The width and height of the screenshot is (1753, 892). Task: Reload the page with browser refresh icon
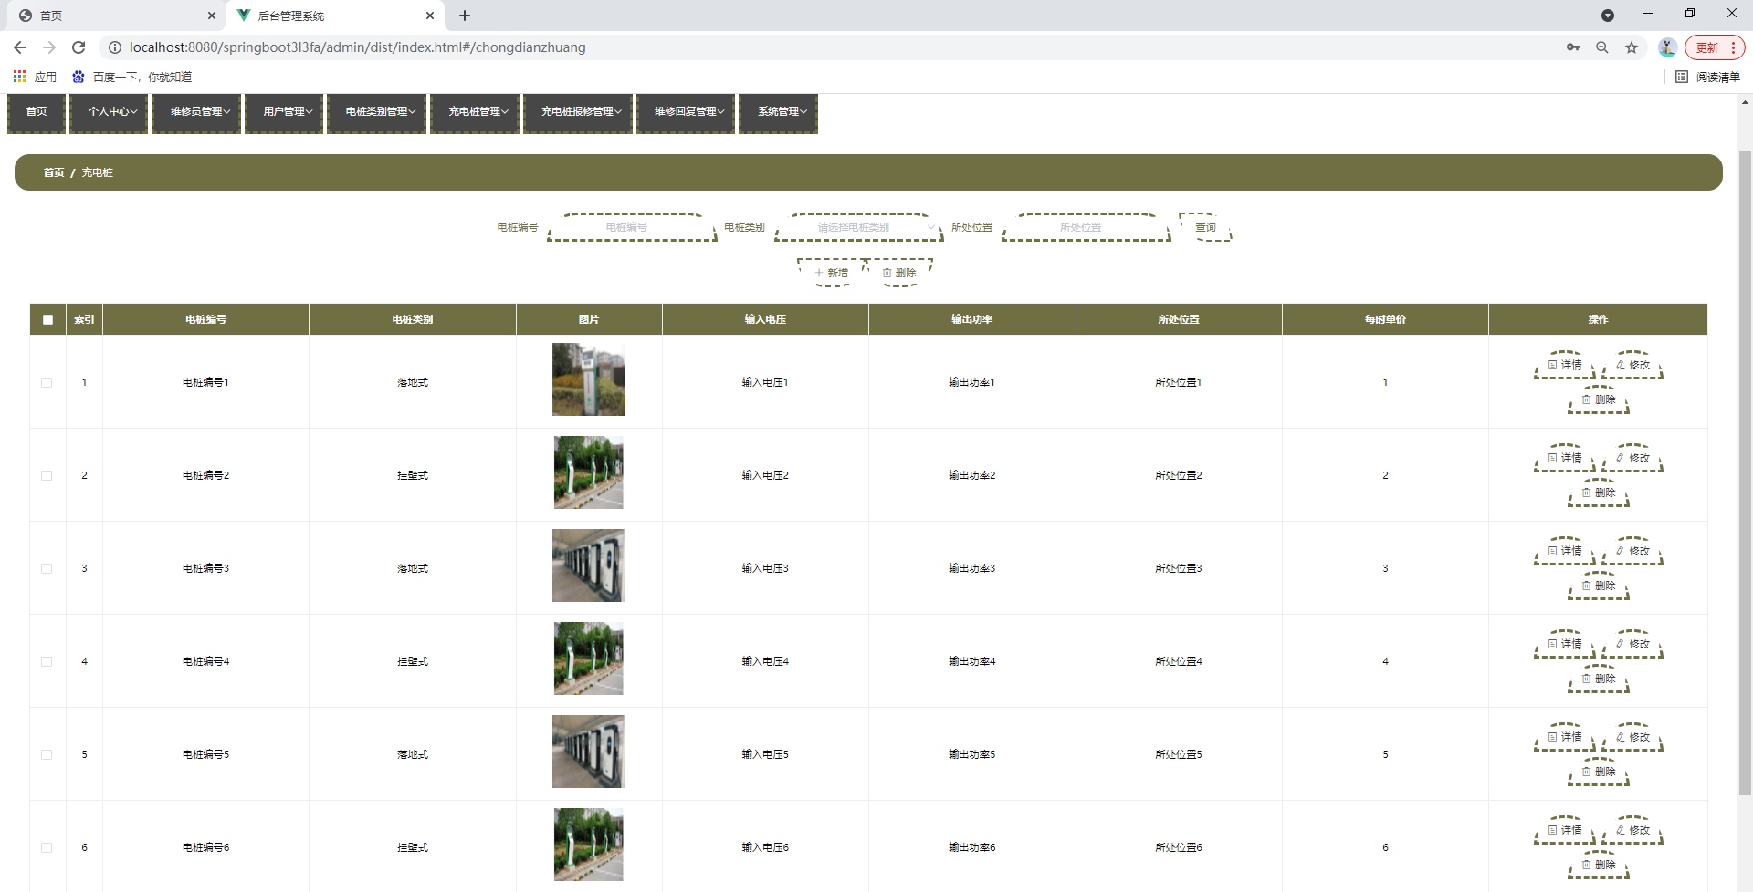coord(79,47)
